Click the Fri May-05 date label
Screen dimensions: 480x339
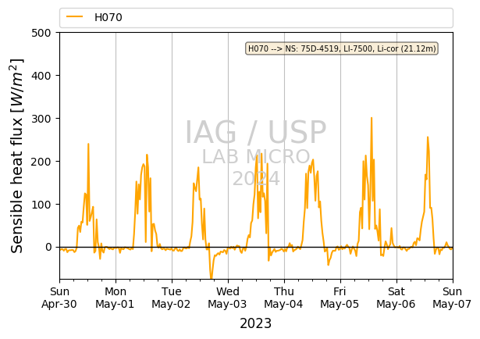click(x=340, y=298)
